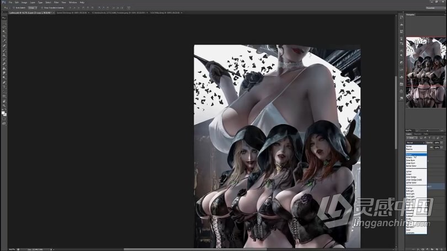
Task: Choose Multiply in blend mode list
Action: point(416,158)
